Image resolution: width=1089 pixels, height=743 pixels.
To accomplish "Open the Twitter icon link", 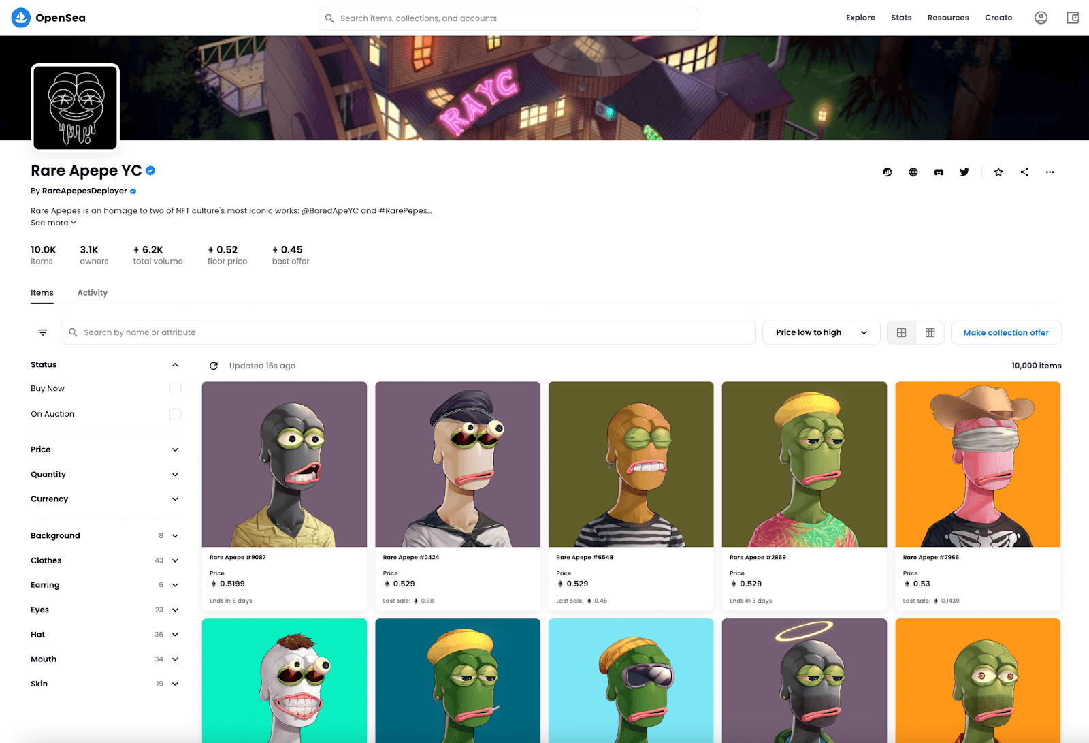I will pos(964,172).
